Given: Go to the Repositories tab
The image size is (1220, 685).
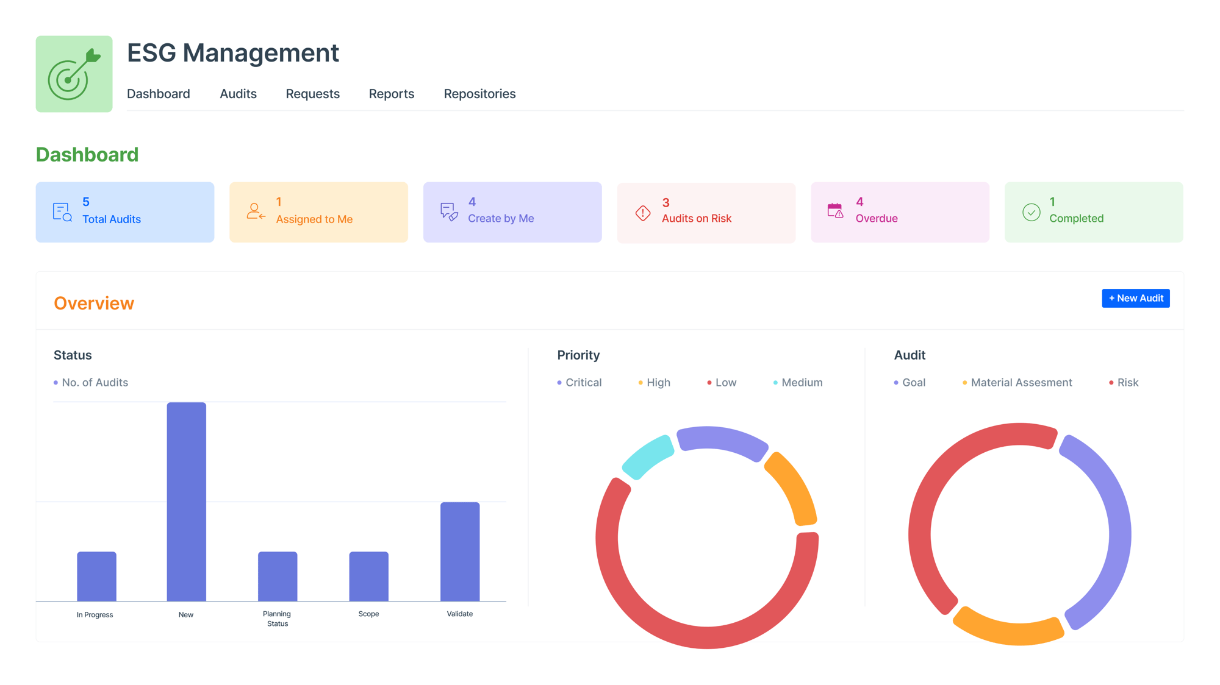Looking at the screenshot, I should click(x=479, y=94).
